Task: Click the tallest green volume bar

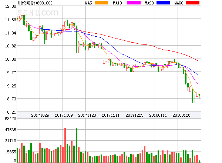Action: pyautogui.click(x=77, y=145)
